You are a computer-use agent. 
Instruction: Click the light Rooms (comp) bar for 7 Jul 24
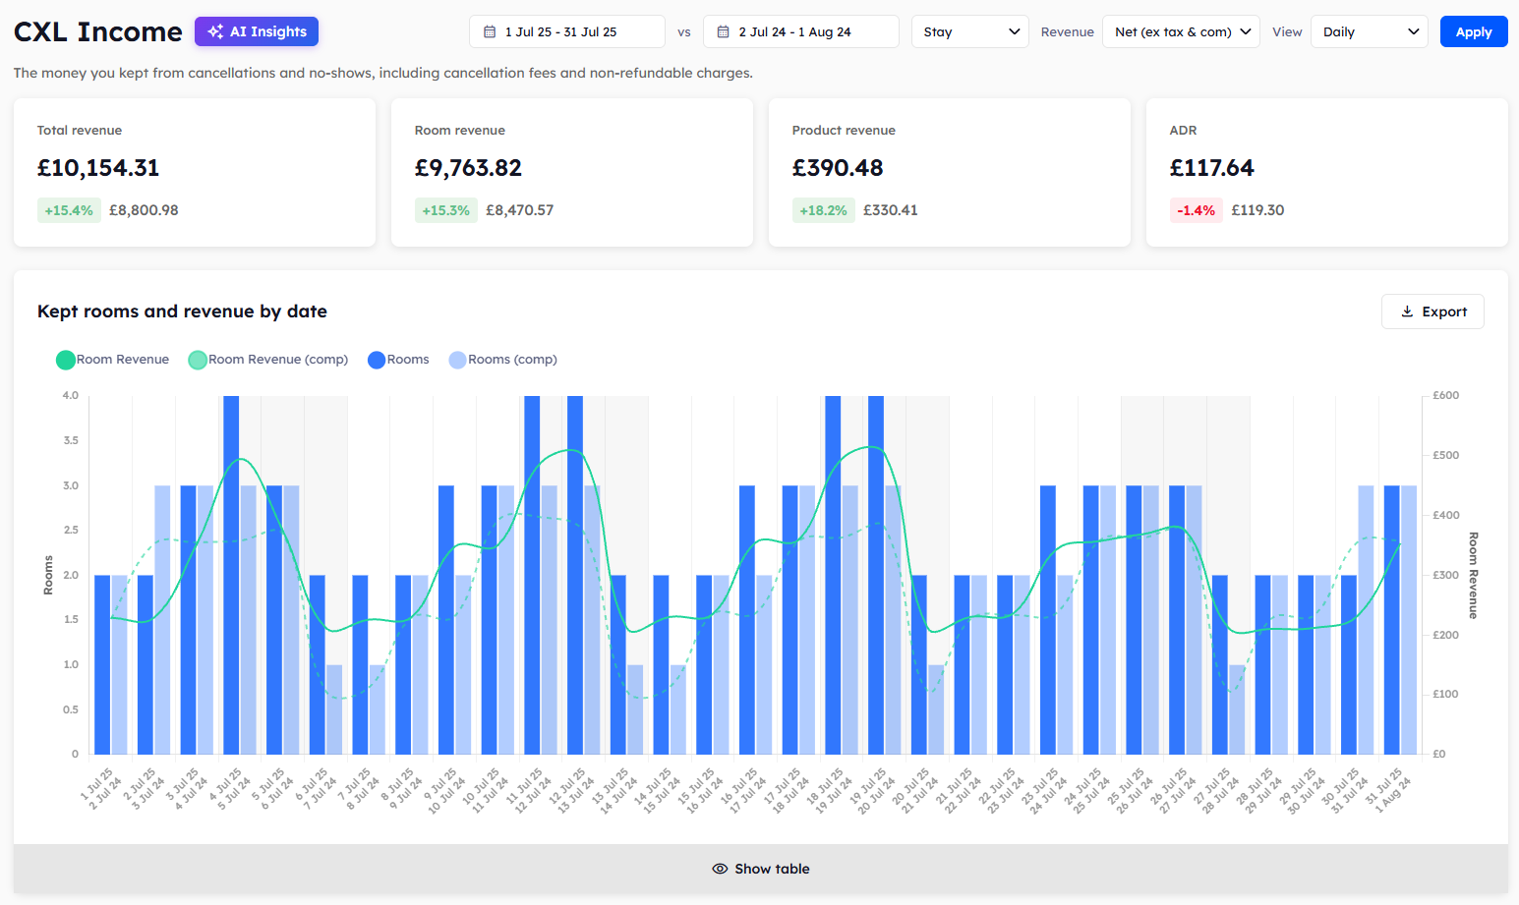pos(334,709)
